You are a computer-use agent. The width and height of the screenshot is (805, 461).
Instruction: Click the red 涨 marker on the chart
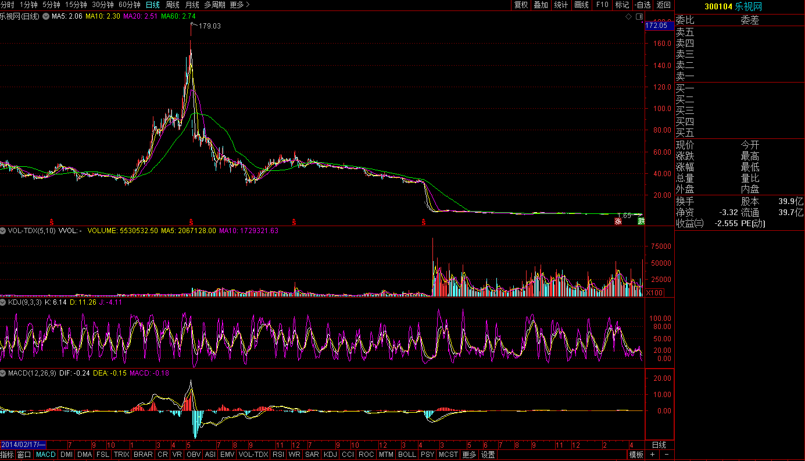(x=618, y=221)
